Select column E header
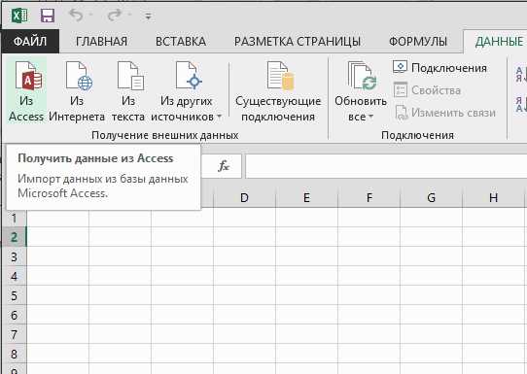 306,198
